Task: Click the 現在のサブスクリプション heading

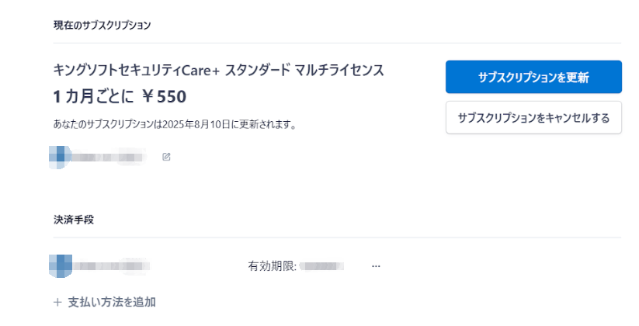Action: pyautogui.click(x=96, y=26)
